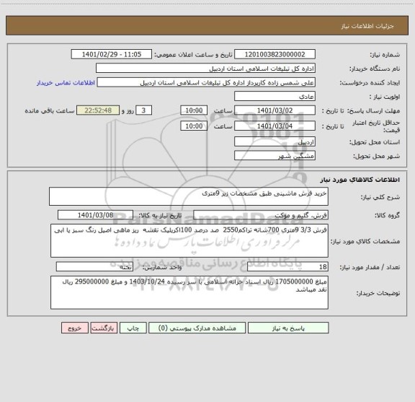Click the اولویت نیاز field showing عادی
The height and width of the screenshot is (402, 415).
[x=275, y=96]
